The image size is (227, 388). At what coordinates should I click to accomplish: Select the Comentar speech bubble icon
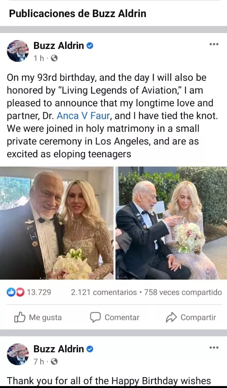pos(95,317)
